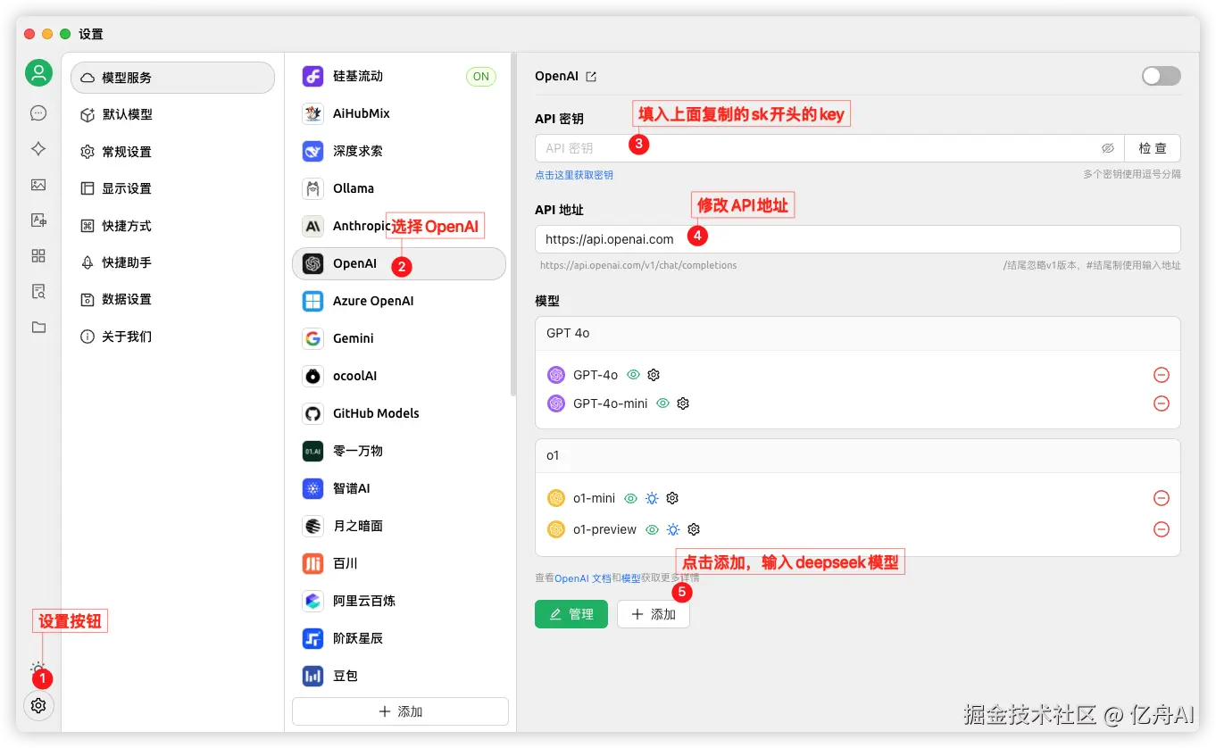Select Azure OpenAI provider
Viewport: 1216px width, 748px height.
tap(399, 301)
